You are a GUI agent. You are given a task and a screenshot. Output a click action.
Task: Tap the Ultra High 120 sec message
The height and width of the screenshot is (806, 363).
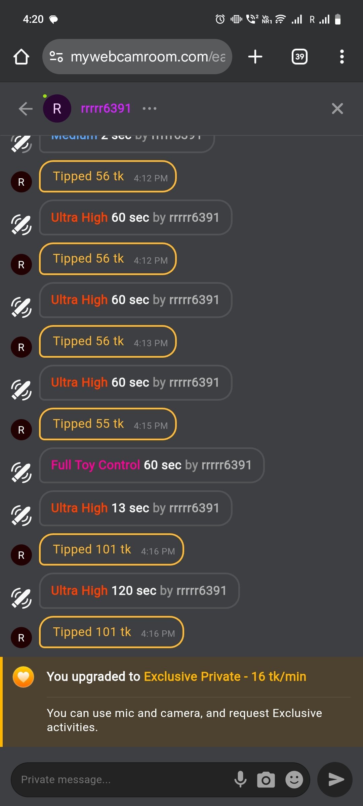pos(139,591)
